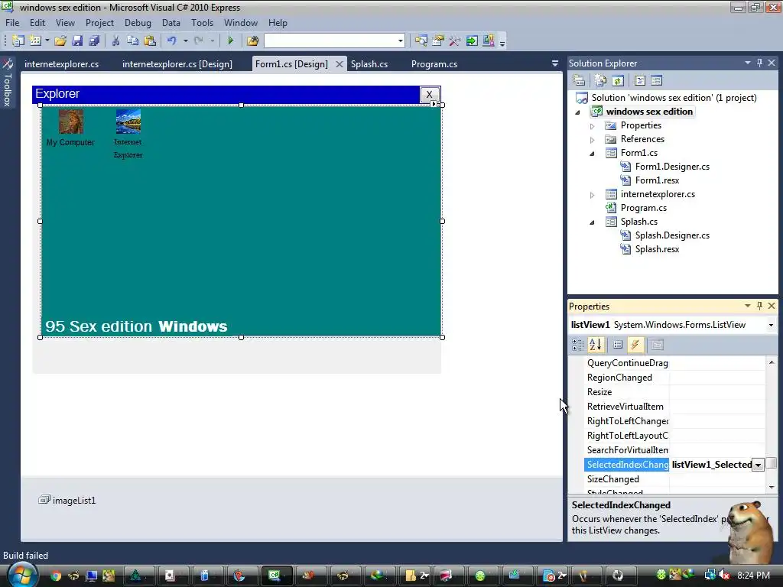Image resolution: width=783 pixels, height=587 pixels.
Task: Click the Extension Manager toolbar icon
Action: pos(489,41)
